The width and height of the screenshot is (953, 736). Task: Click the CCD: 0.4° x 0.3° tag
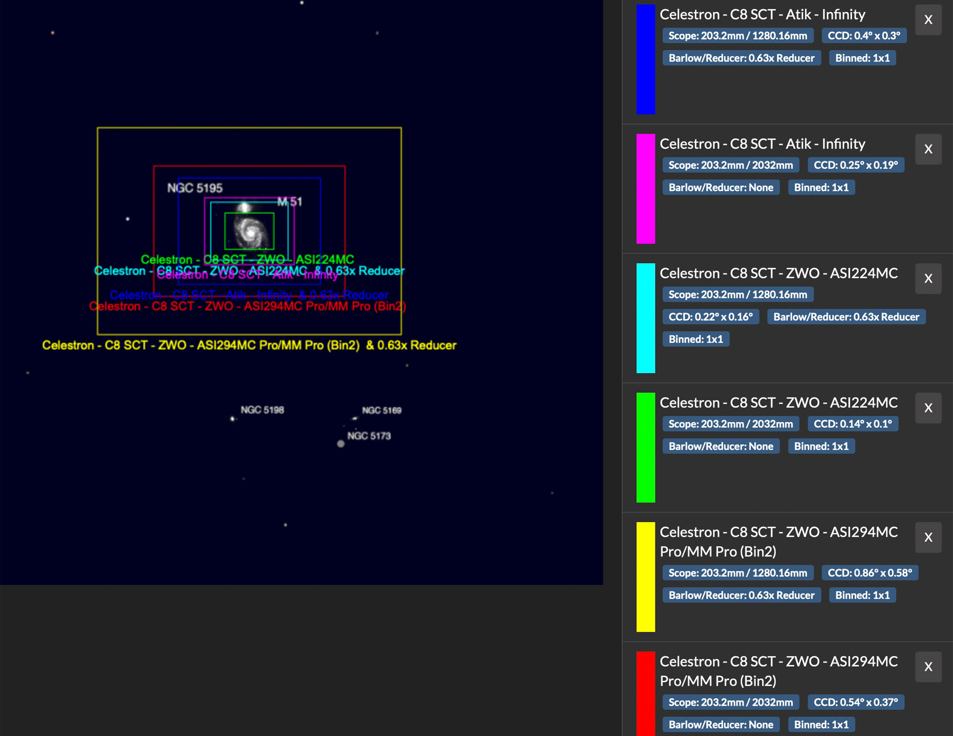coord(864,35)
